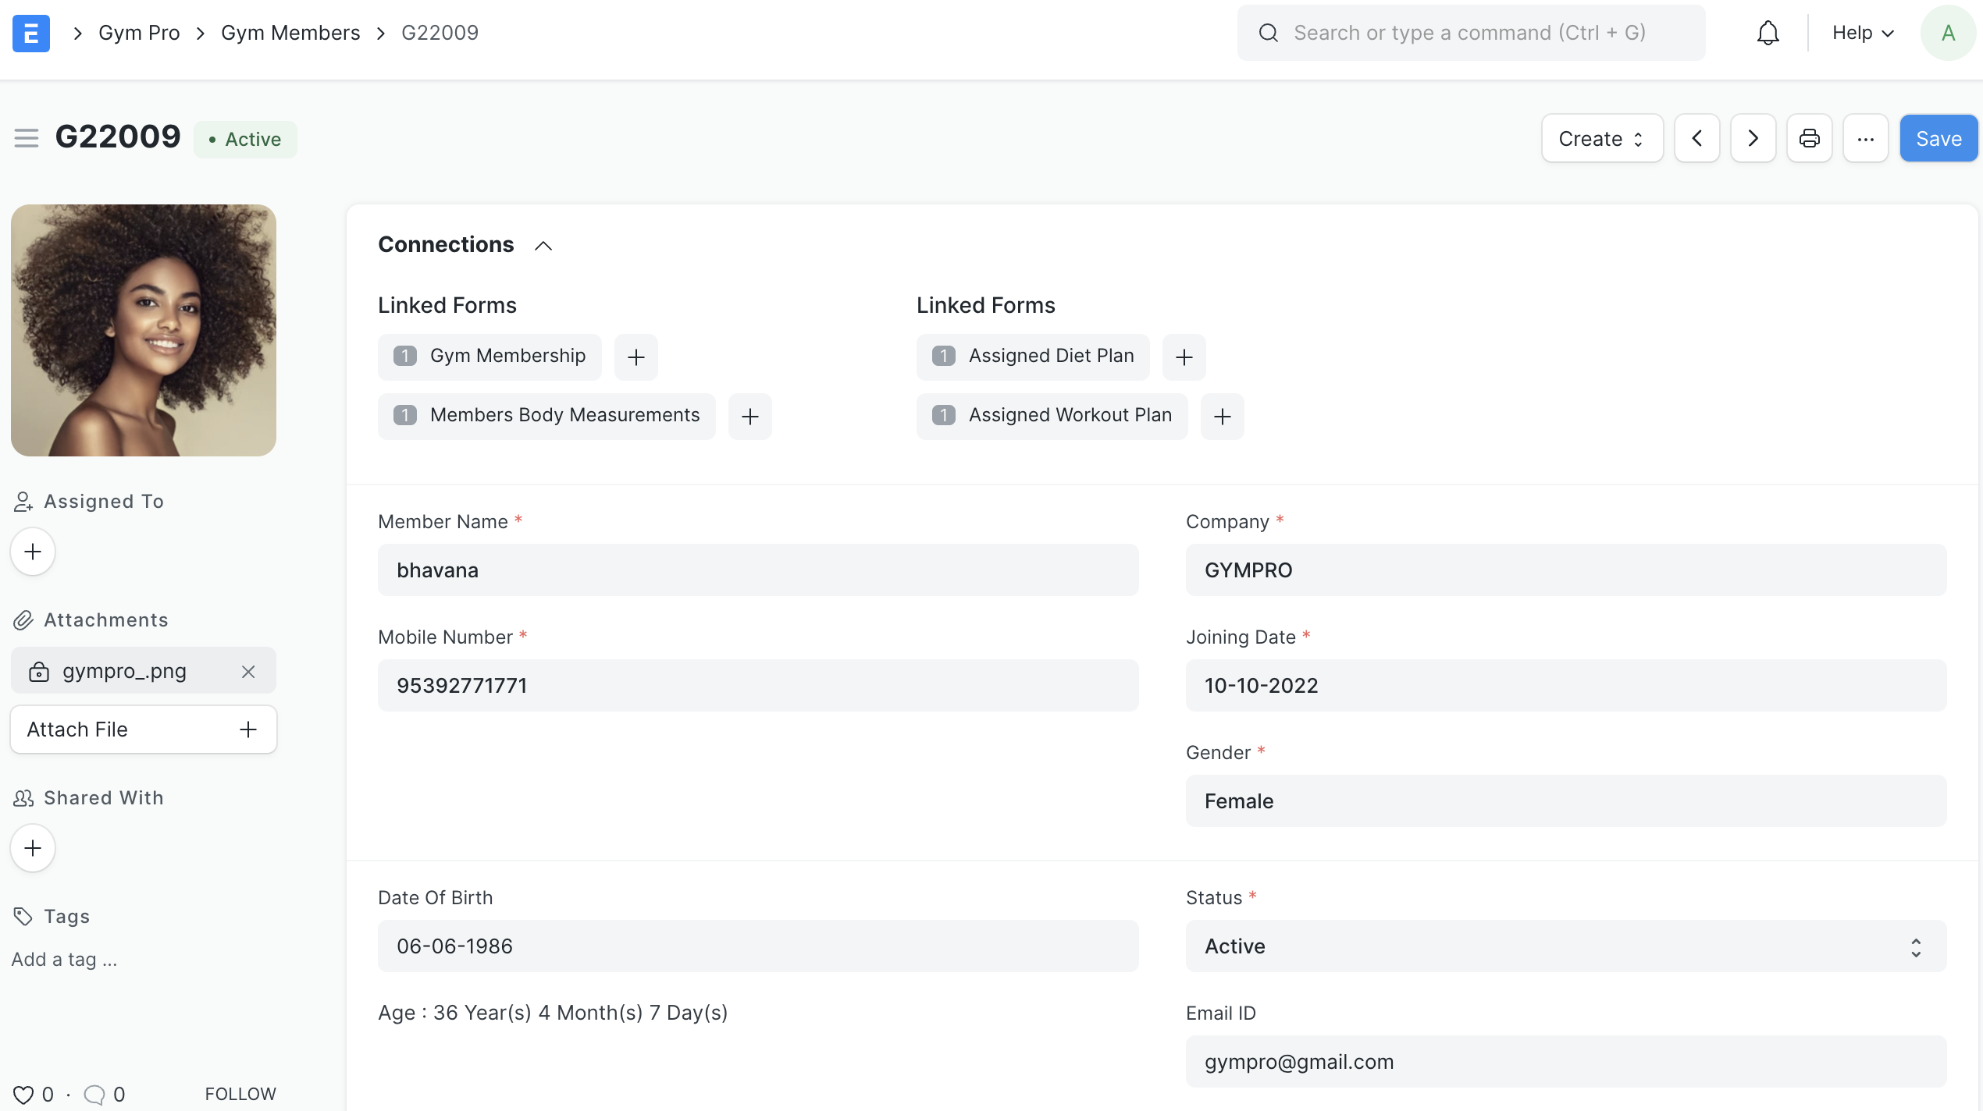Click G22009 breadcrumb item
Image resolution: width=1983 pixels, height=1111 pixels.
440,33
